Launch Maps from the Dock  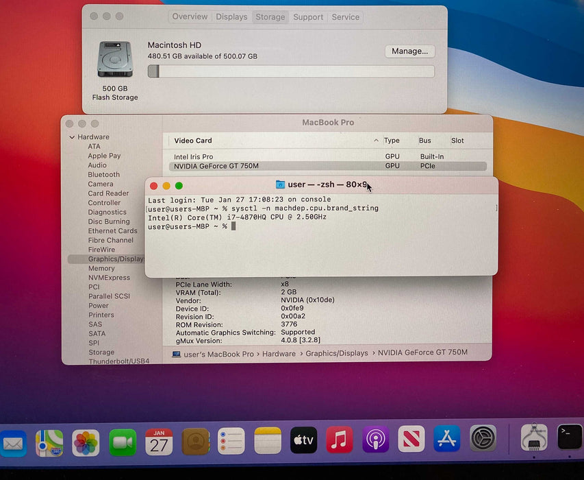pos(49,443)
